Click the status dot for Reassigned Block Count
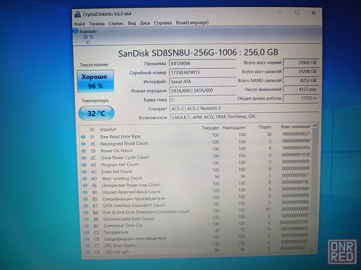The width and height of the screenshot is (361, 270). pos(84,144)
